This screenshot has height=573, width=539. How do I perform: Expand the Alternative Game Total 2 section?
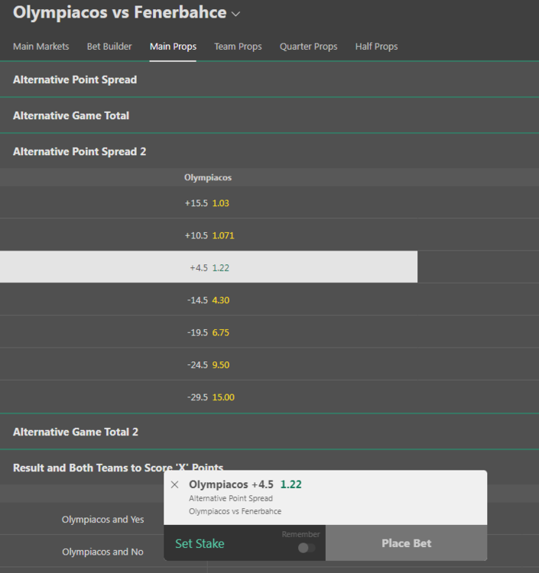pyautogui.click(x=269, y=432)
